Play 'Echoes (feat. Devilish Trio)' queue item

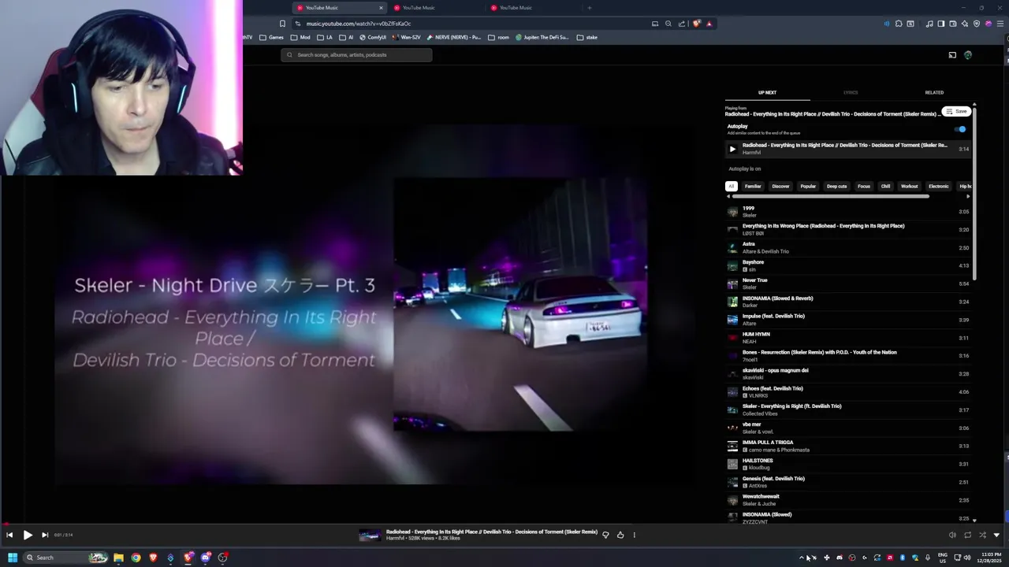point(847,392)
